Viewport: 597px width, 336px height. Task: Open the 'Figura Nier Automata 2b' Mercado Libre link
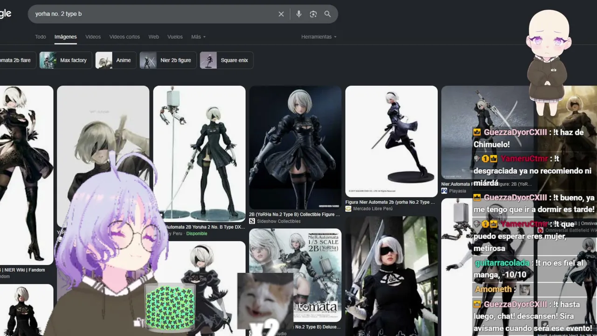point(390,202)
